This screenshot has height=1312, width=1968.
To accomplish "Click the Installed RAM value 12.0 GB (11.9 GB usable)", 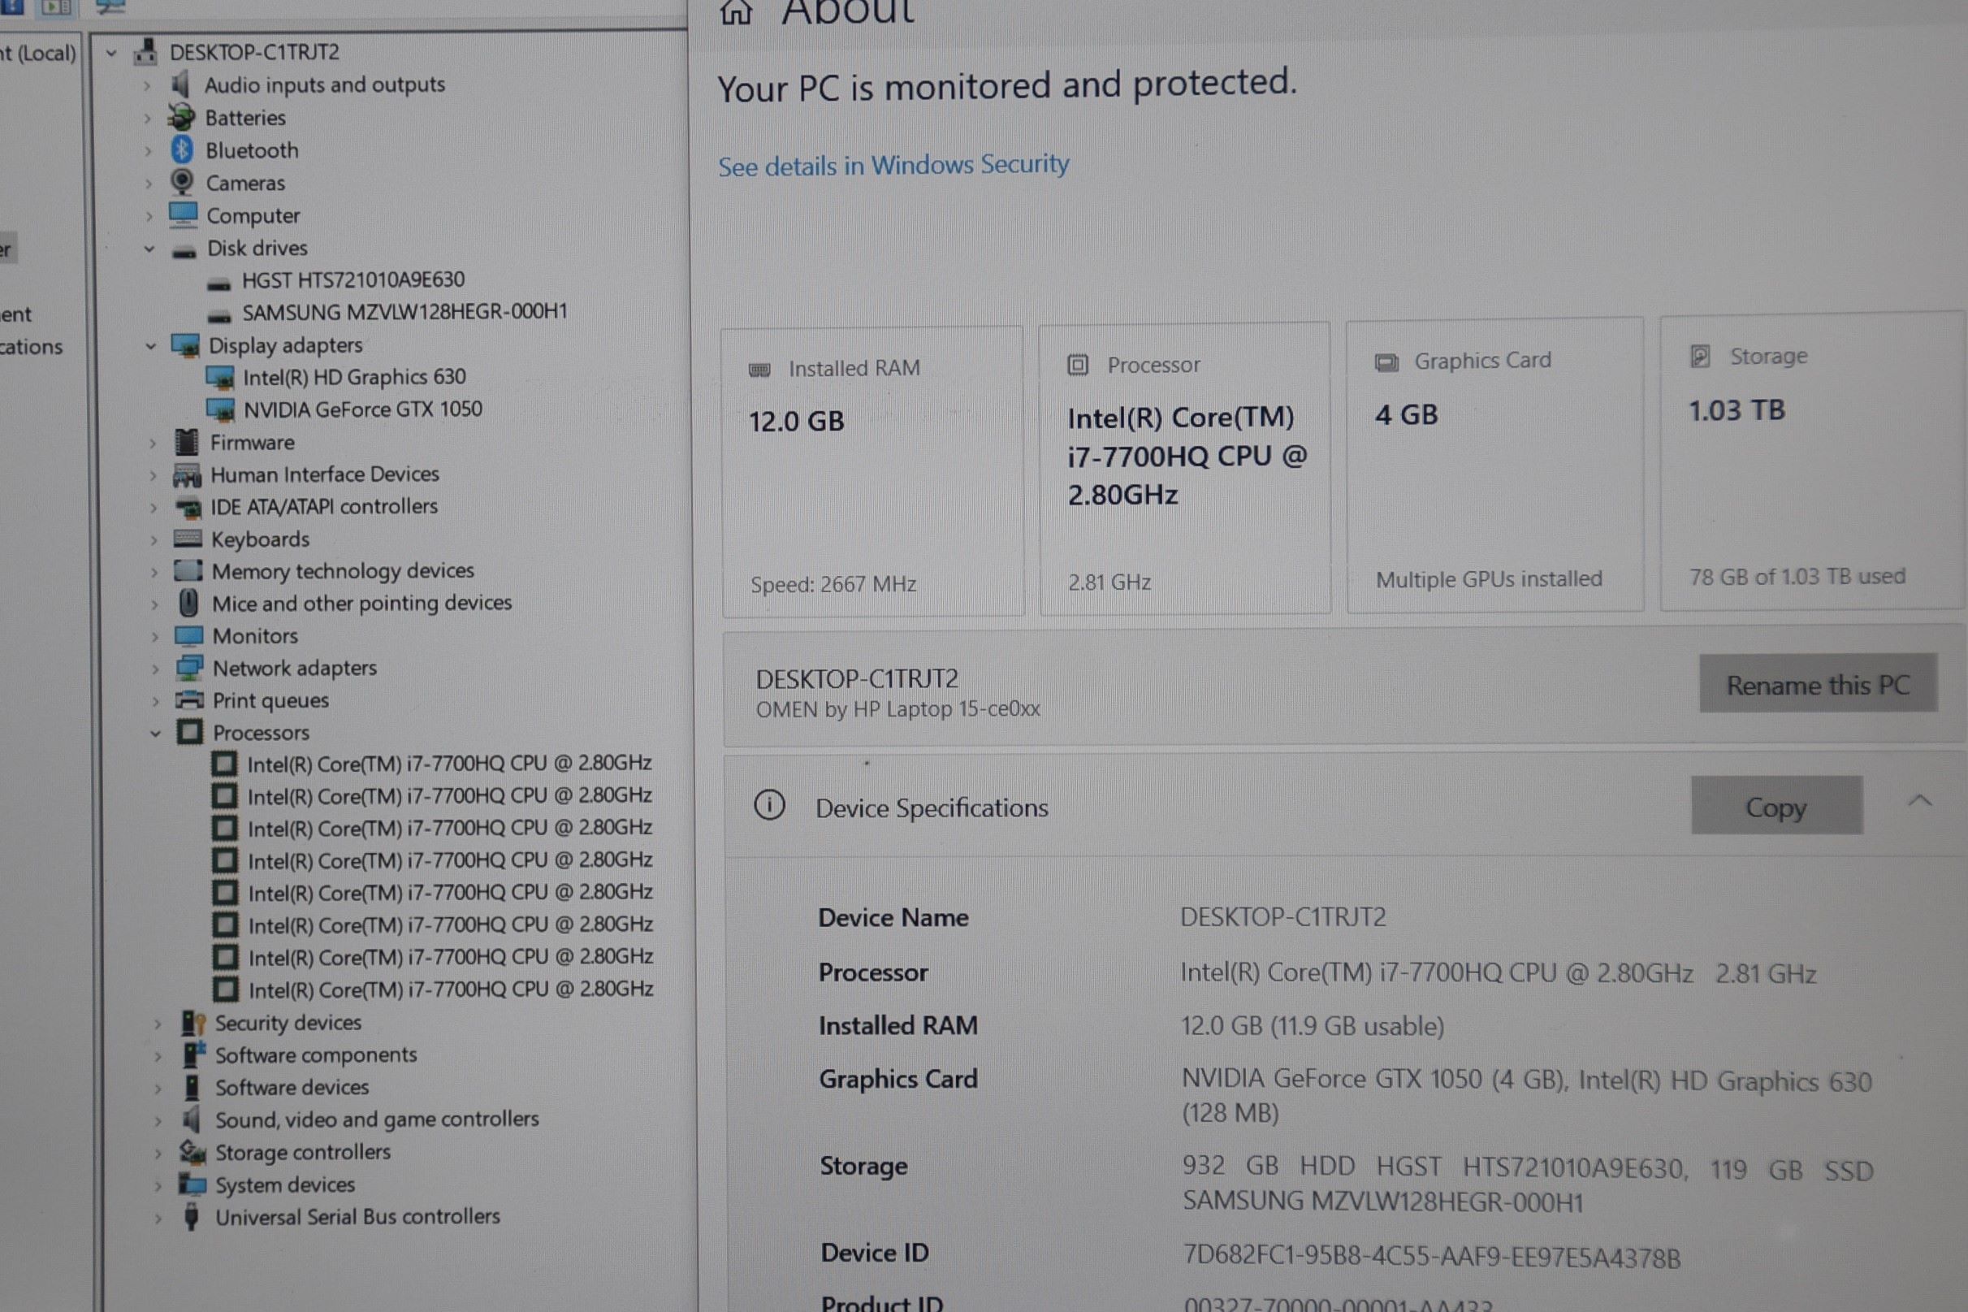I will (1313, 1026).
